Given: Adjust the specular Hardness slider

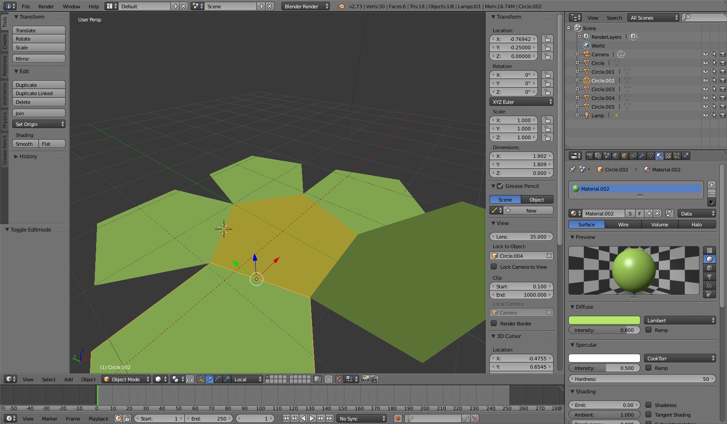Looking at the screenshot, I should pos(642,379).
